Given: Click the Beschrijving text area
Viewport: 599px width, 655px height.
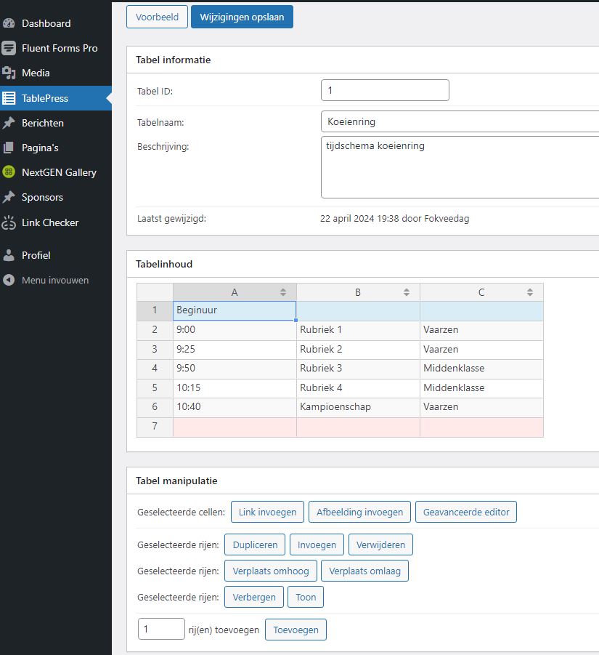Looking at the screenshot, I should pos(460,167).
